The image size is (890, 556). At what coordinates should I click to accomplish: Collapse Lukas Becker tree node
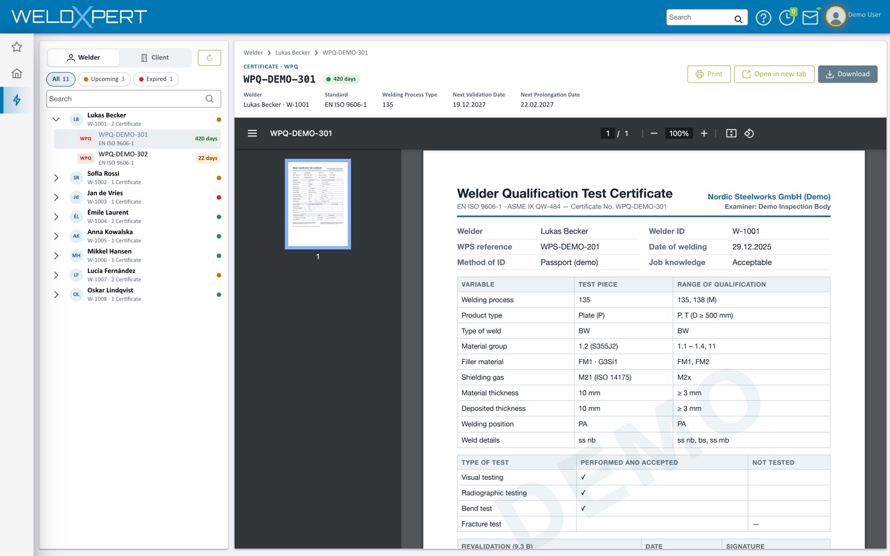[56, 120]
